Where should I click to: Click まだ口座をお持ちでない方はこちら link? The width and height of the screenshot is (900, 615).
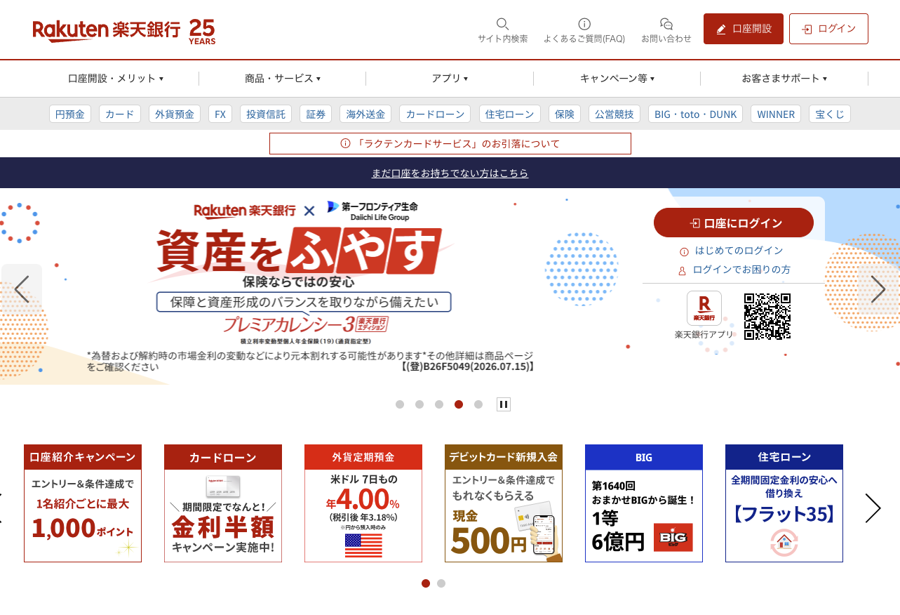coord(450,173)
